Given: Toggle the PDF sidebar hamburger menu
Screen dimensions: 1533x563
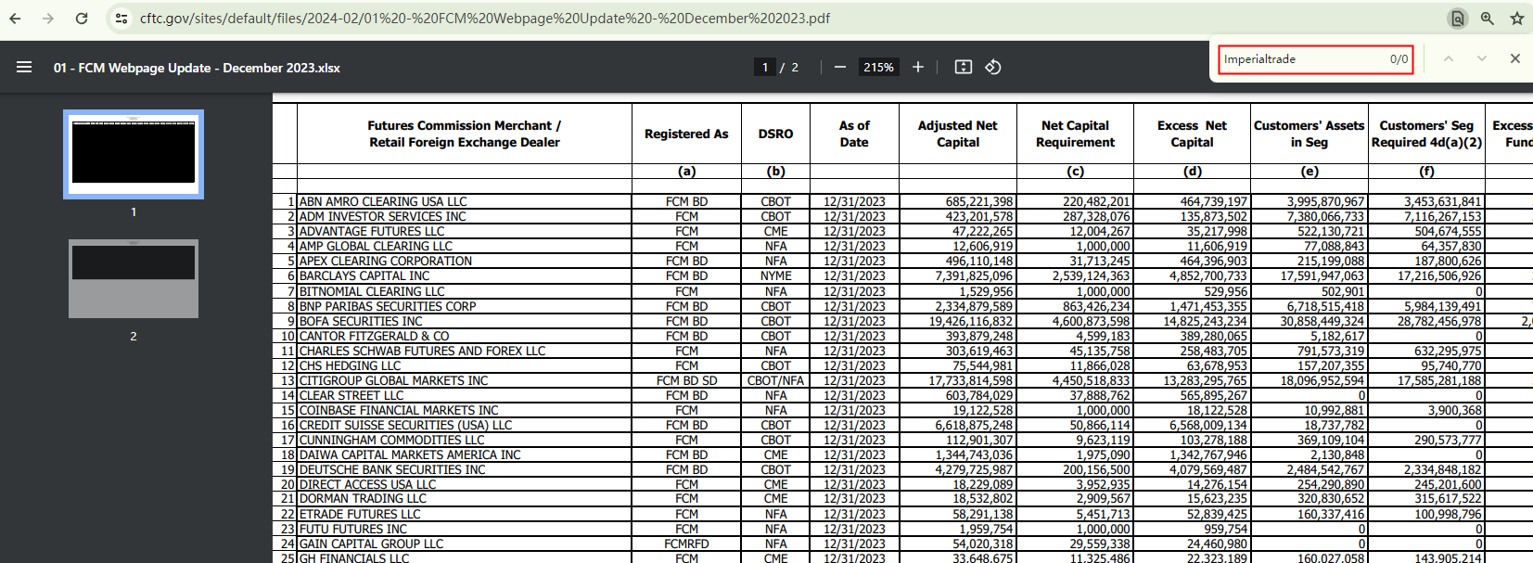Looking at the screenshot, I should 24,67.
